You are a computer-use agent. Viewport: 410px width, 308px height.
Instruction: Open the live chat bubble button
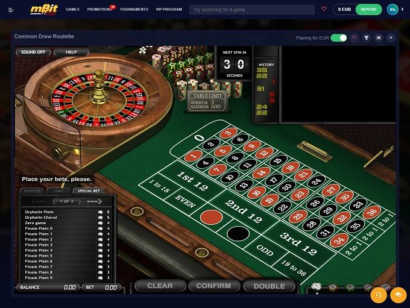pos(398,295)
